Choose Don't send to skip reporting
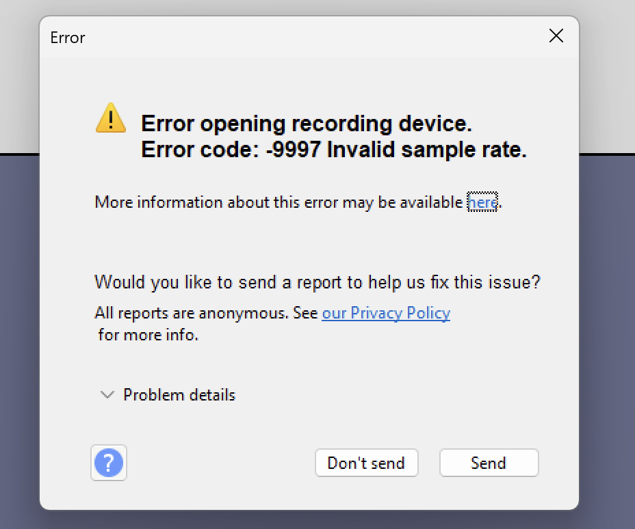 [366, 463]
